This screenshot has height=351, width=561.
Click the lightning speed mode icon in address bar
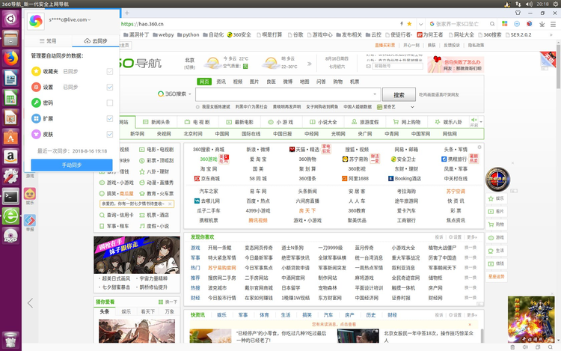click(x=402, y=24)
